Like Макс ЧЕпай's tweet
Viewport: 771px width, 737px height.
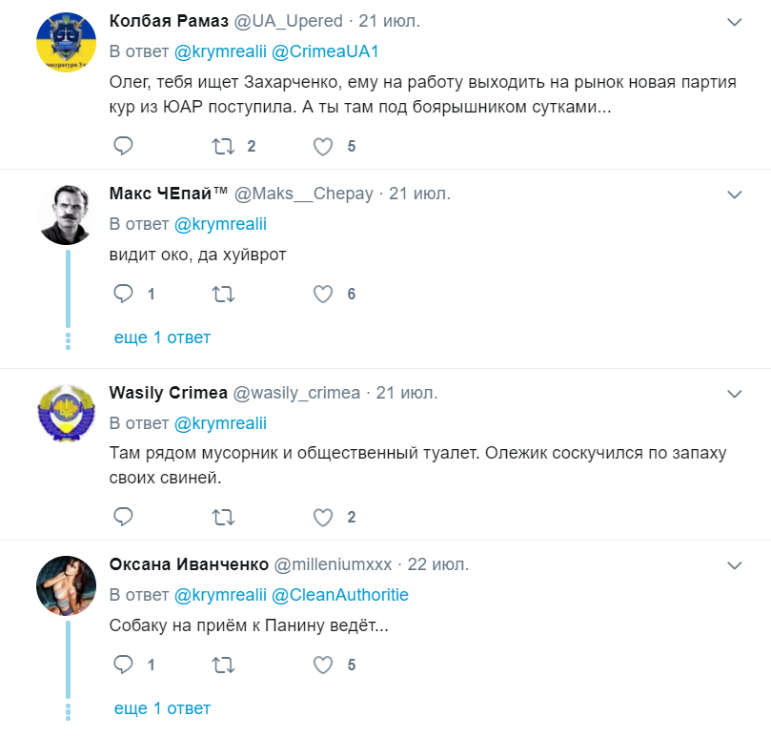324,294
